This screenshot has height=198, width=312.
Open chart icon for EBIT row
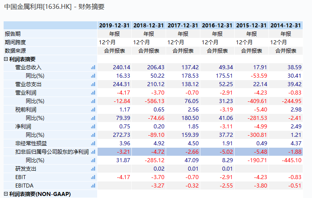[x=93, y=177]
